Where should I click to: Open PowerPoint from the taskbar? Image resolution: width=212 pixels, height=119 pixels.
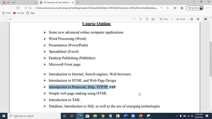[141, 116]
